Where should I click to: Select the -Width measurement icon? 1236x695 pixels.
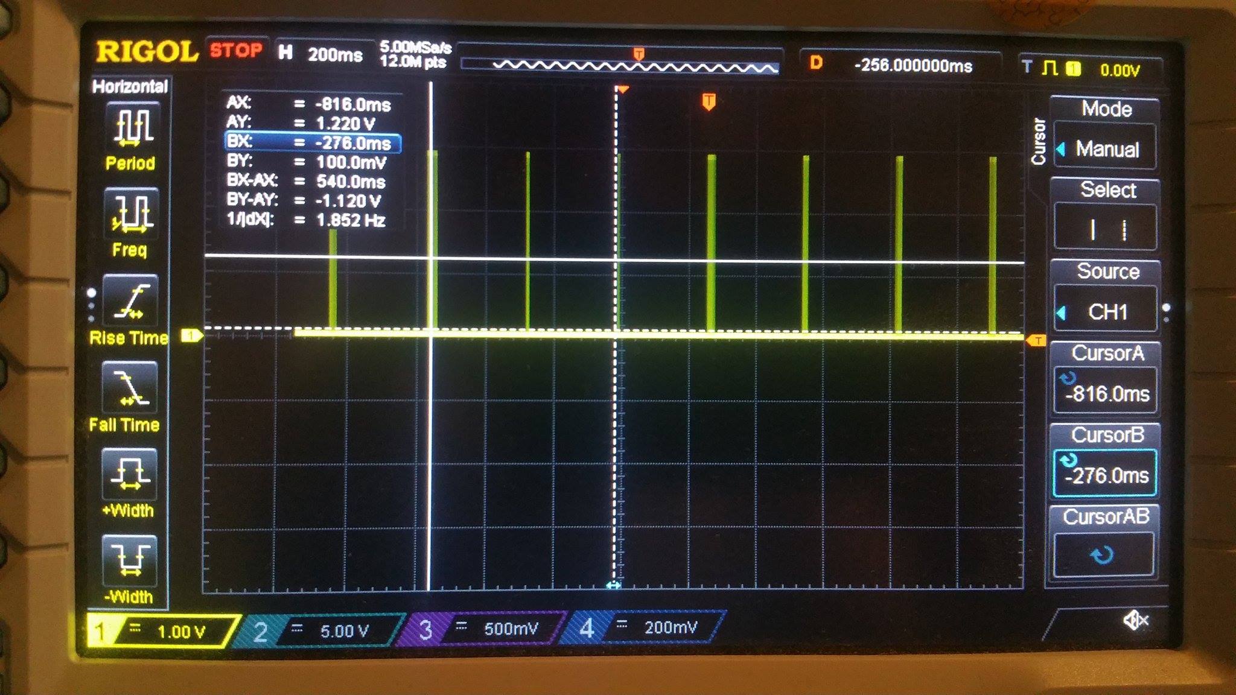point(129,560)
